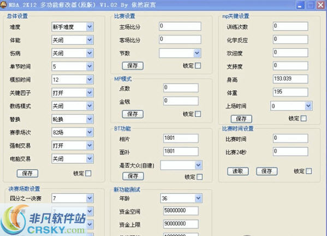Viewport: 327px width, 236px height.
Task: Click the 主场比分 input field
Action: [x=180, y=26]
